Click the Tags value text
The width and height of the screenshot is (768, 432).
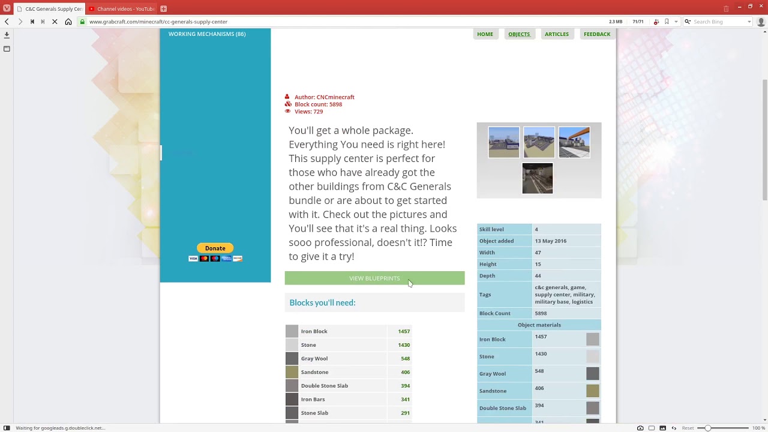[565, 295]
